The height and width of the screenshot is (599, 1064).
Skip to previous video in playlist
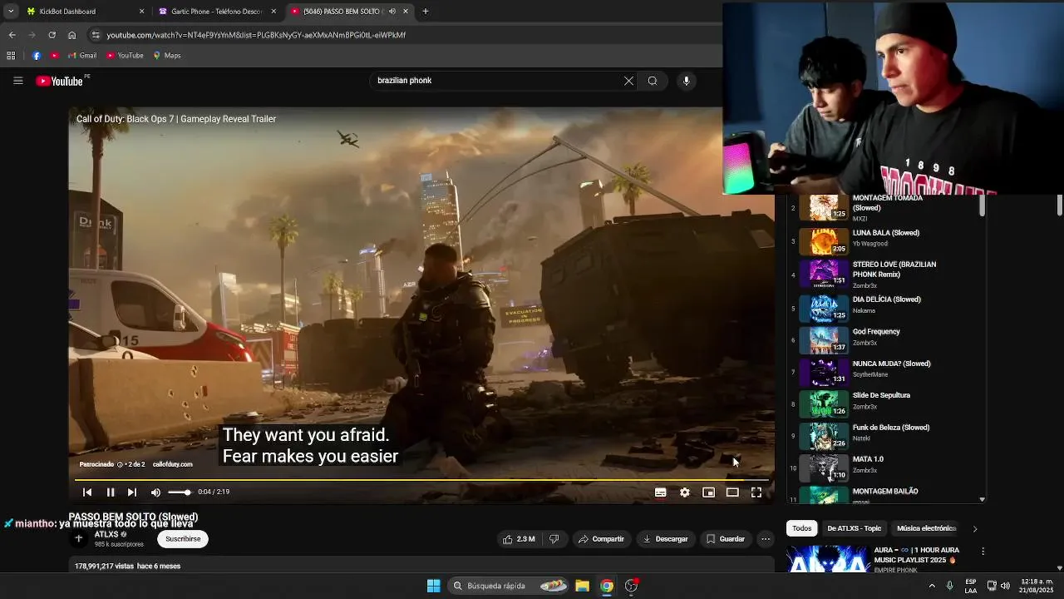tap(87, 493)
